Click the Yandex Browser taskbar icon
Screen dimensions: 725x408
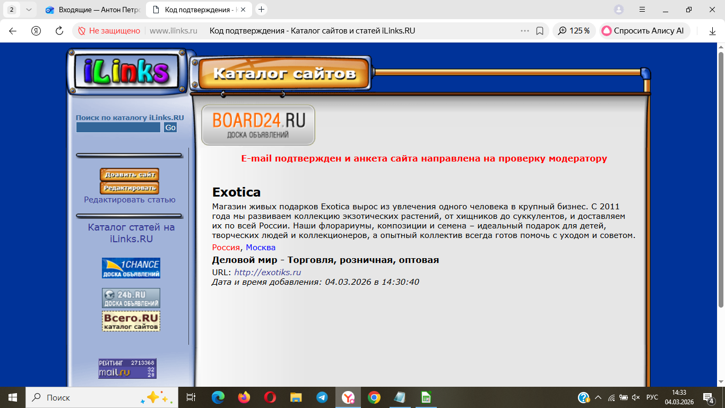tap(348, 397)
